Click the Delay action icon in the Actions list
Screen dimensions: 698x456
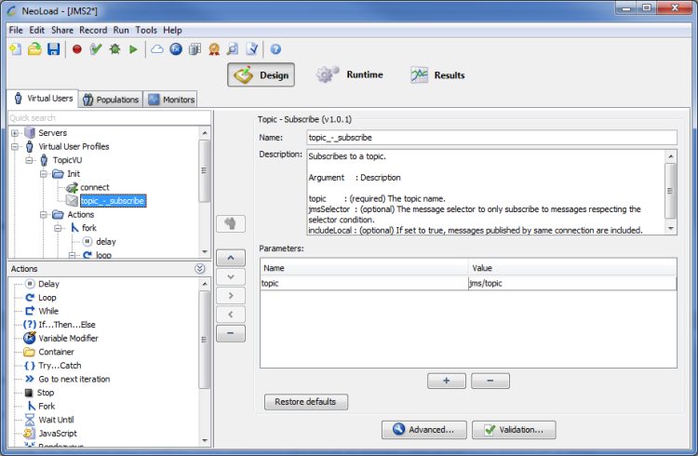pyautogui.click(x=30, y=284)
